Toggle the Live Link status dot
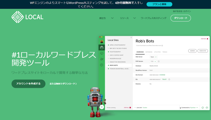 coord(135,107)
